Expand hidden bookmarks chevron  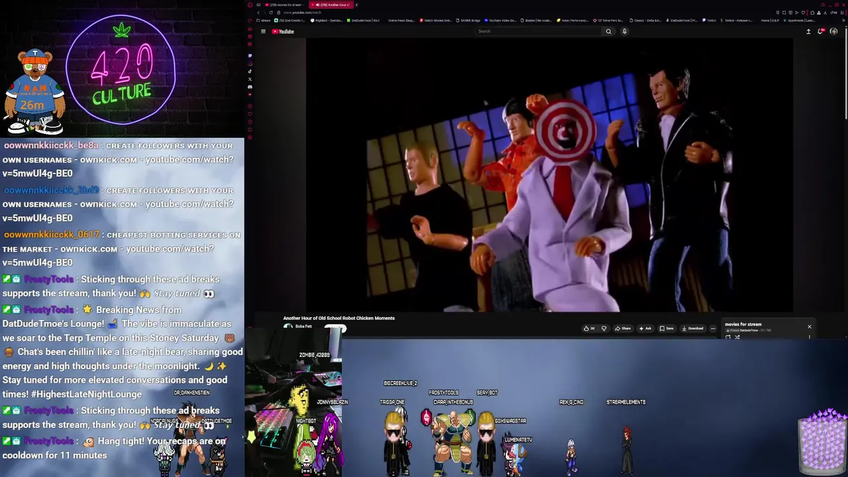click(x=843, y=21)
